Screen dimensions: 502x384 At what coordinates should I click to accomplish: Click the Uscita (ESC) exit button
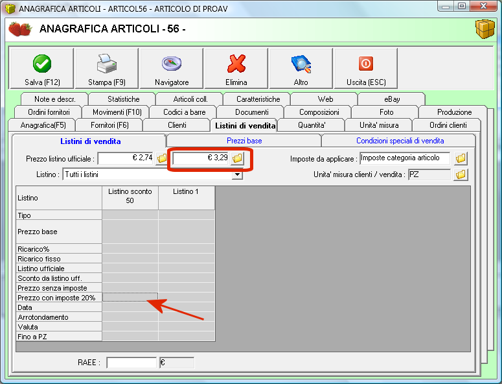[366, 68]
